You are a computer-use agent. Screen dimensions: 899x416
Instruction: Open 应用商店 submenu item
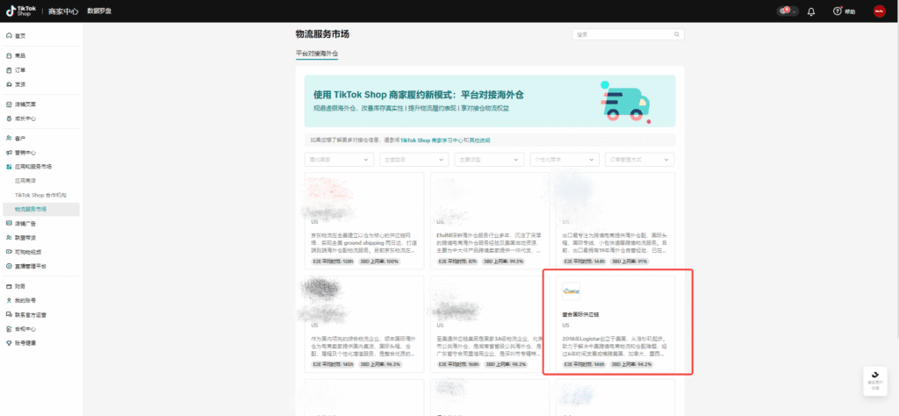coord(25,181)
